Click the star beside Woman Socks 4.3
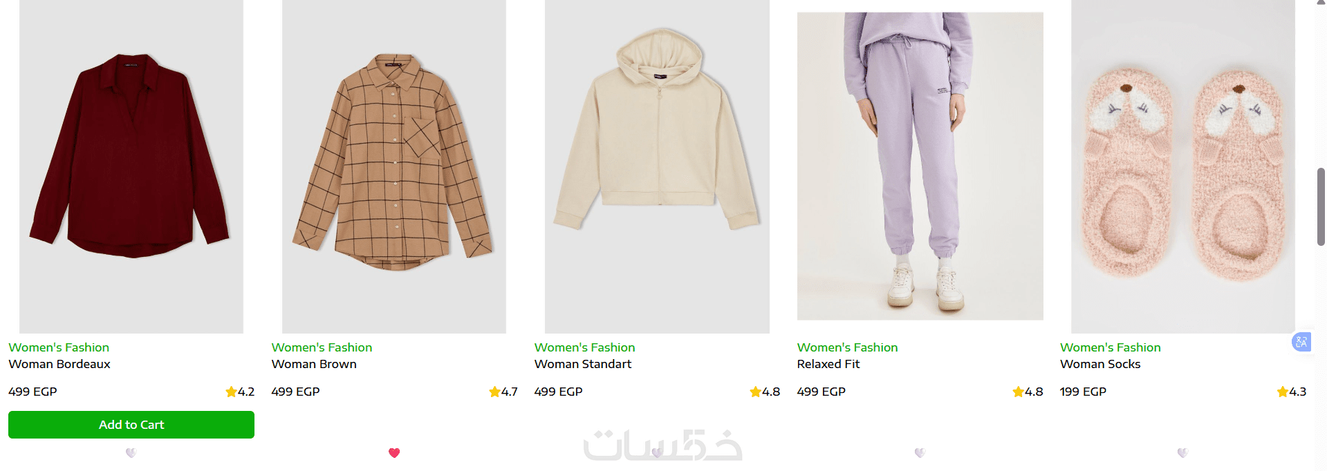 click(1283, 392)
